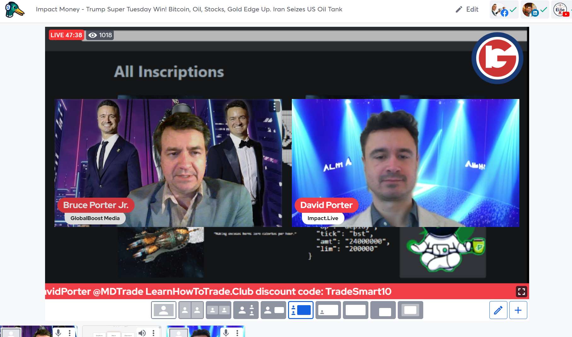Select the cropped two-person layout

point(191,310)
